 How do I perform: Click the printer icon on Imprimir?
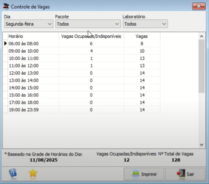(135, 174)
